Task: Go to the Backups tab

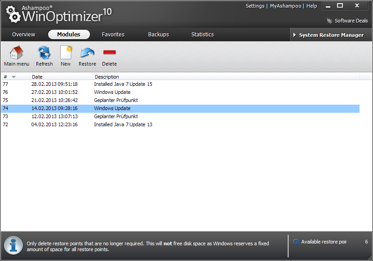Action: point(159,35)
